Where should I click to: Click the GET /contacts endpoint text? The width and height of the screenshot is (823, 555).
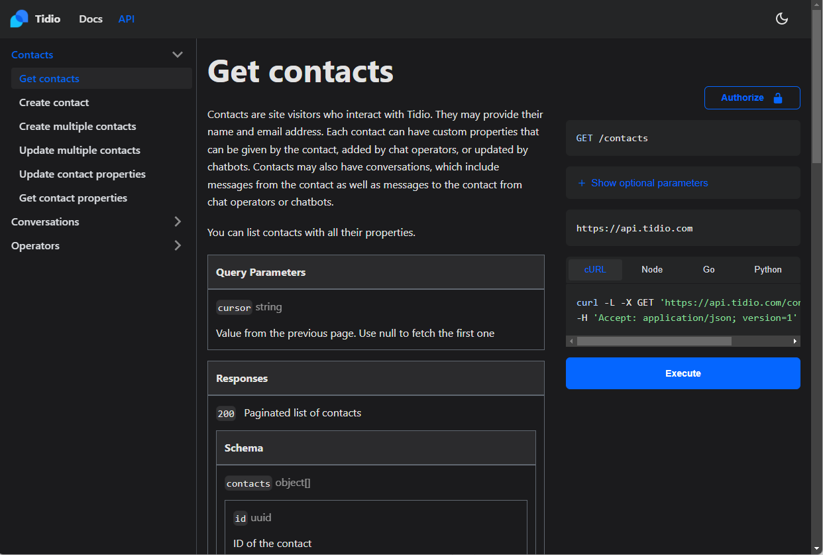pyautogui.click(x=612, y=138)
